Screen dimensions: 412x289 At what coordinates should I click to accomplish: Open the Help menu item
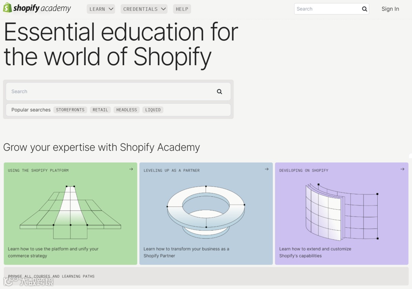[182, 9]
